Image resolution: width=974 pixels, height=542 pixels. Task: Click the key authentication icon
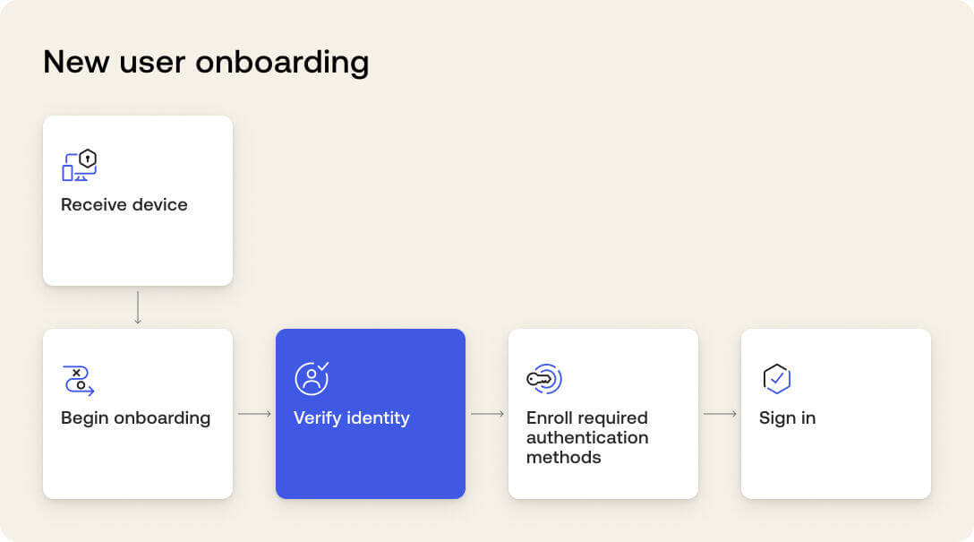[x=543, y=379]
